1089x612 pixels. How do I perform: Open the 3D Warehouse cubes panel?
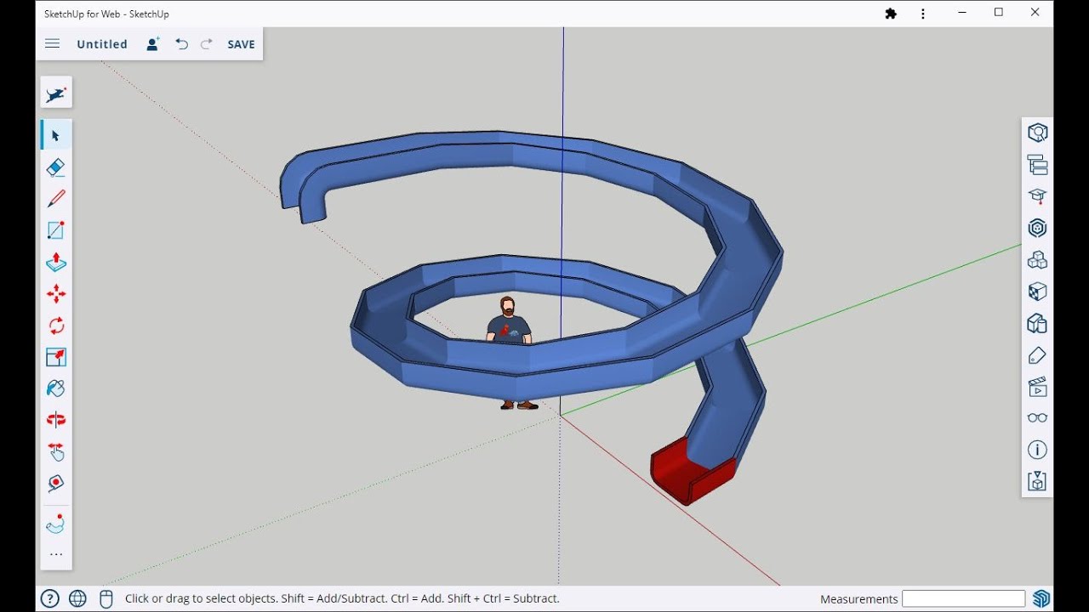coord(1037,259)
